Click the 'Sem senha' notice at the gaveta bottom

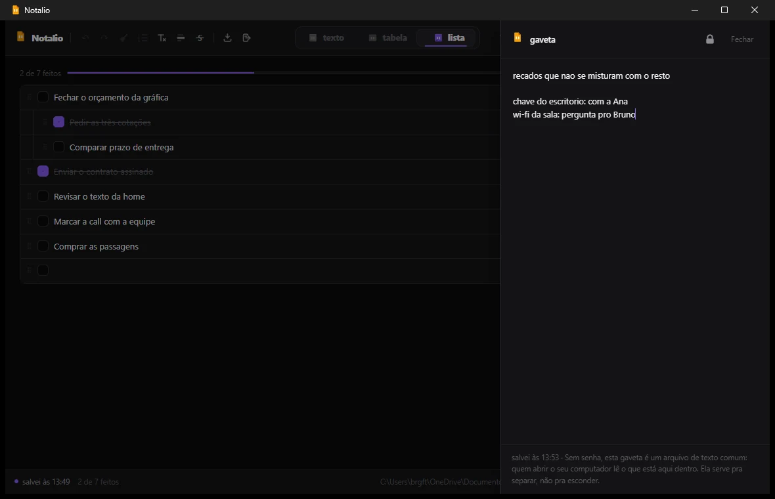click(x=629, y=469)
